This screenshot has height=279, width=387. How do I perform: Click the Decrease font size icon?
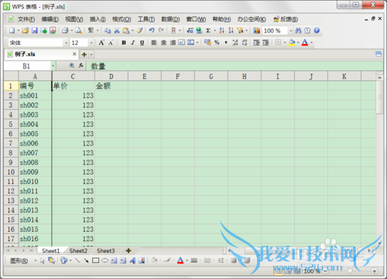[111, 43]
